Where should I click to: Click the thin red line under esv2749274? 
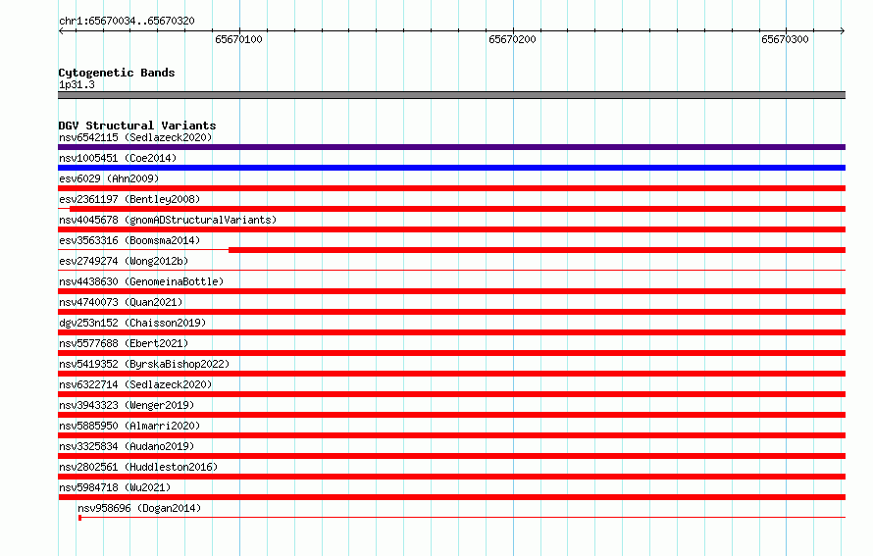451,271
